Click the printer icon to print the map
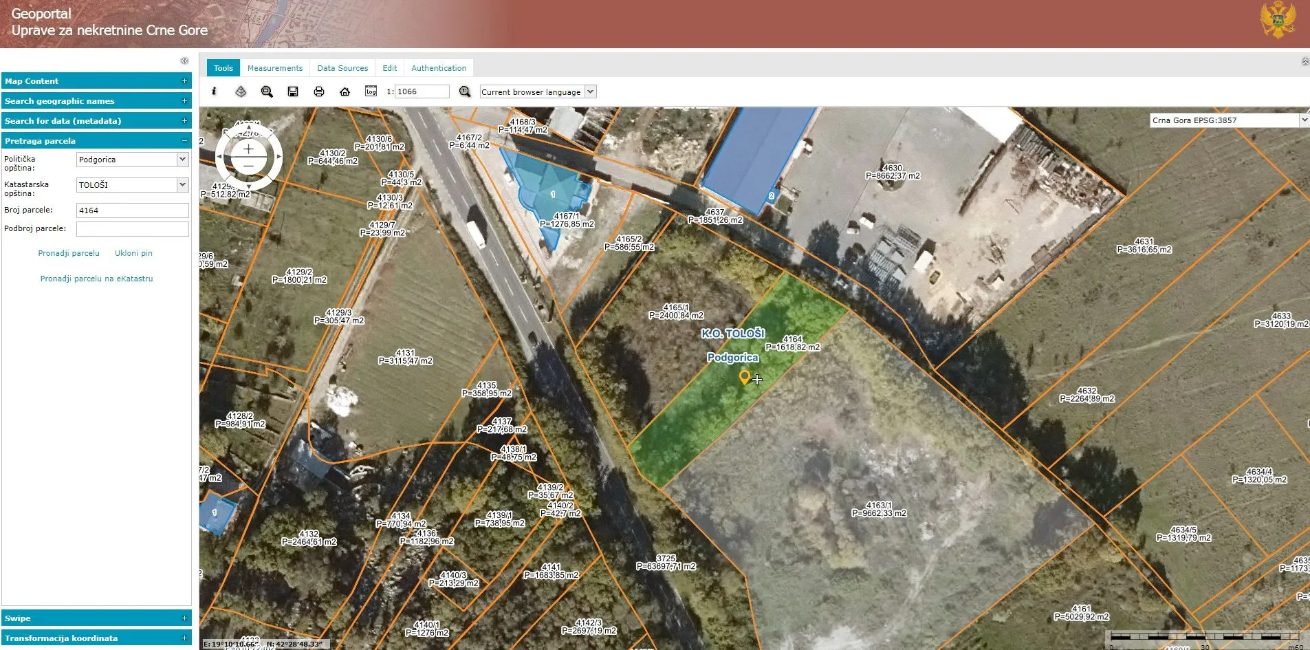 [319, 91]
